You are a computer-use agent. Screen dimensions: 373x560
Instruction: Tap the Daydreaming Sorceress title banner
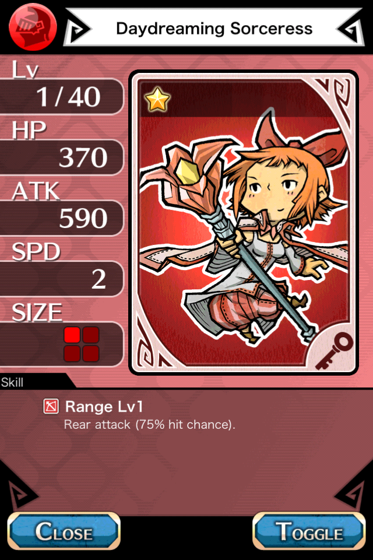pyautogui.click(x=214, y=28)
